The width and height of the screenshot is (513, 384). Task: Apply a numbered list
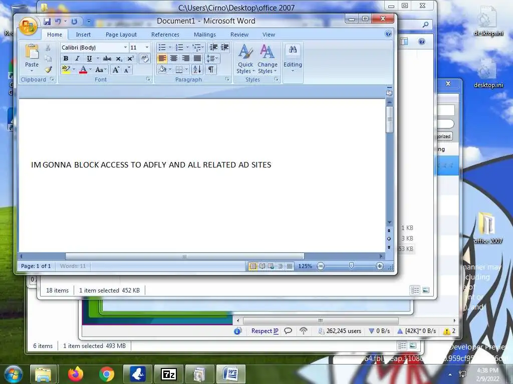tap(179, 47)
